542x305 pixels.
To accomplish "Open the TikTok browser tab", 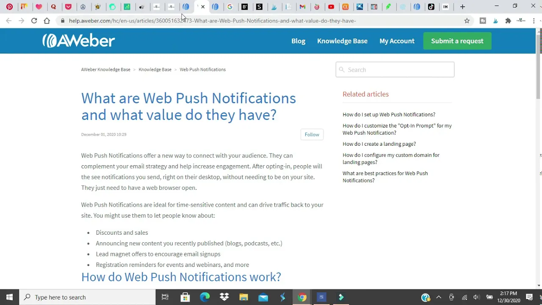I will (431, 7).
